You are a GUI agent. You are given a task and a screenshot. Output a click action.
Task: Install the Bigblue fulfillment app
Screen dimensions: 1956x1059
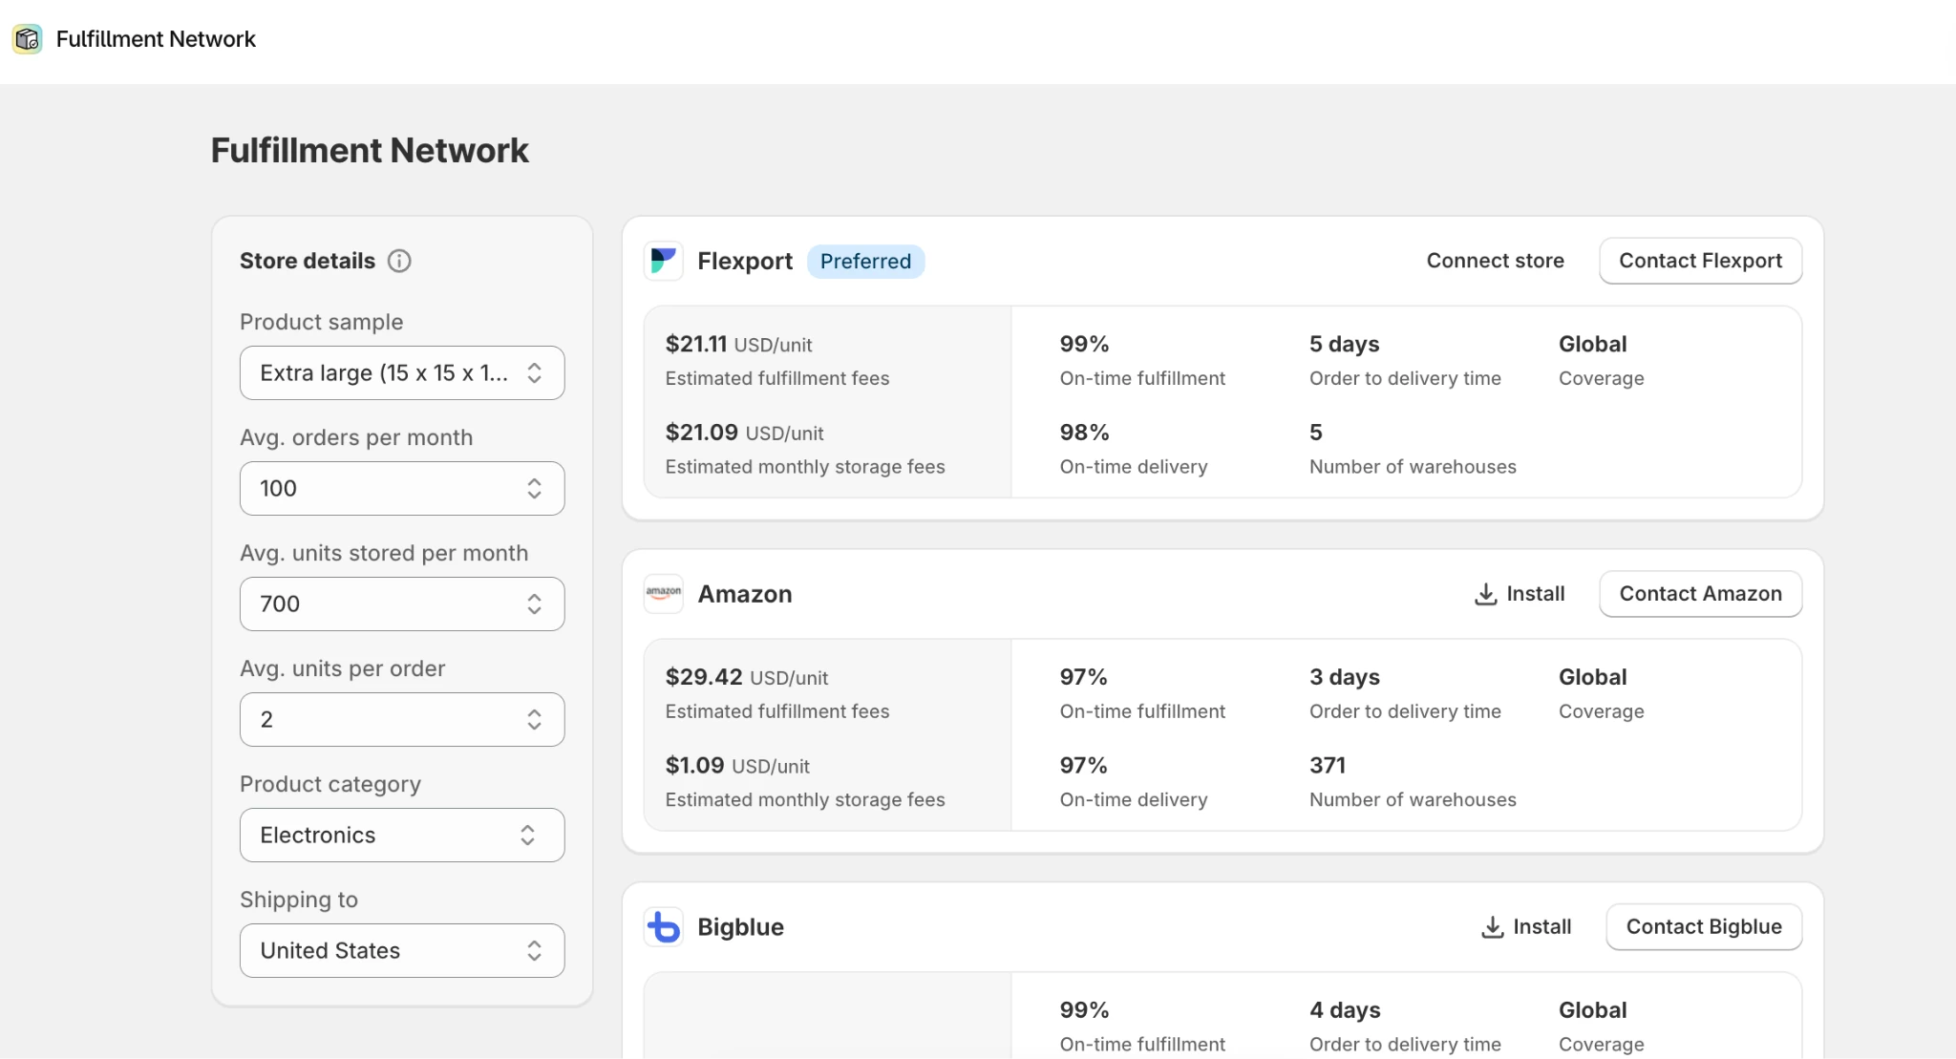point(1526,926)
